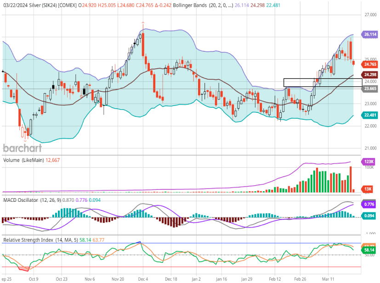Click the barchart logo watermark
The image size is (380, 283).
click(22, 148)
